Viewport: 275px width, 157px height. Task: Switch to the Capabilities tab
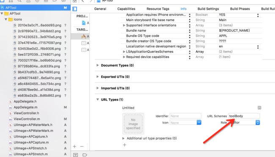pyautogui.click(x=126, y=9)
